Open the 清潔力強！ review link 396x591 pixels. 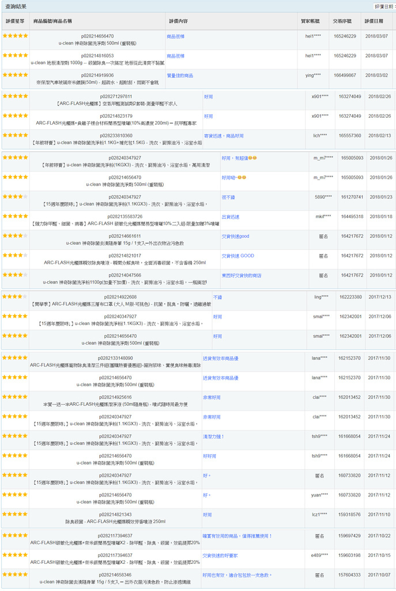coord(213,436)
